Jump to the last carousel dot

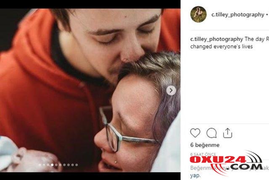click(76, 165)
